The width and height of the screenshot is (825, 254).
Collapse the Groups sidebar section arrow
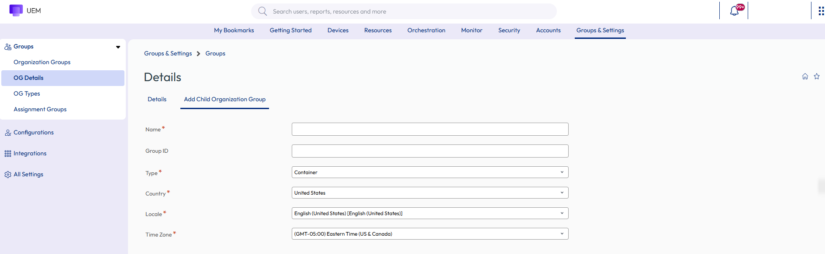coord(118,47)
